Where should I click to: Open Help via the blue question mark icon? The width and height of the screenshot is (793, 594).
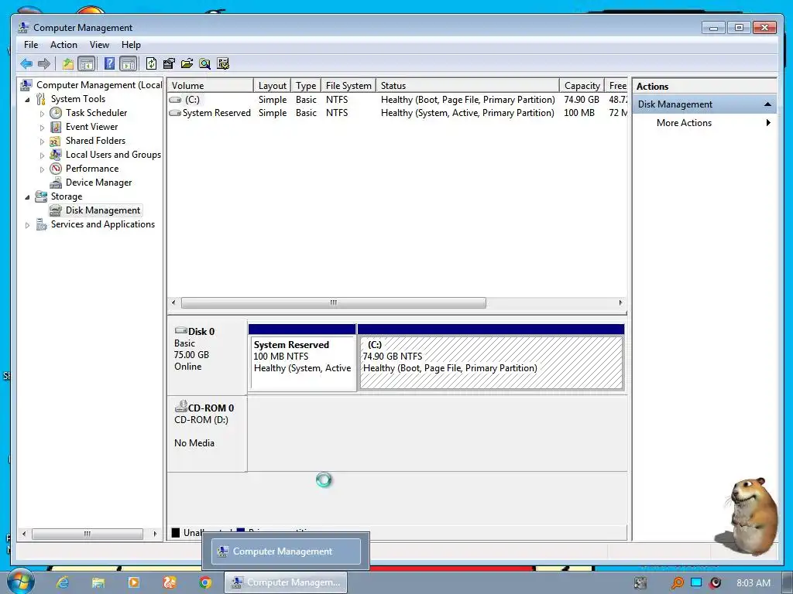pos(109,63)
